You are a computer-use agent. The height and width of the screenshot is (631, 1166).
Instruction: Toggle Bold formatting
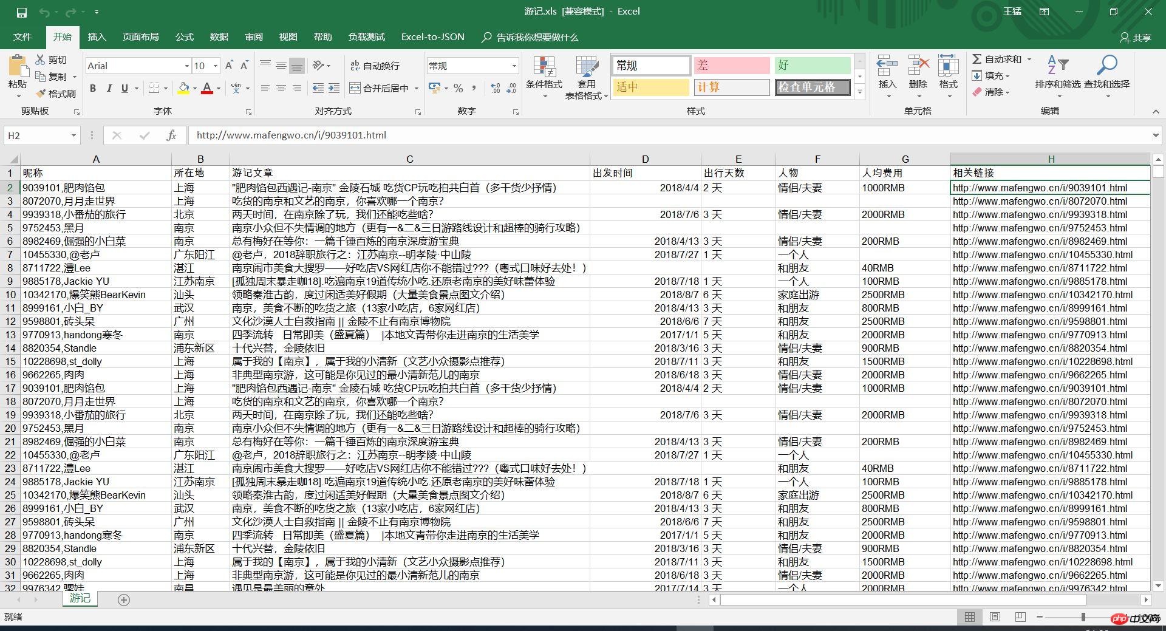click(x=93, y=89)
